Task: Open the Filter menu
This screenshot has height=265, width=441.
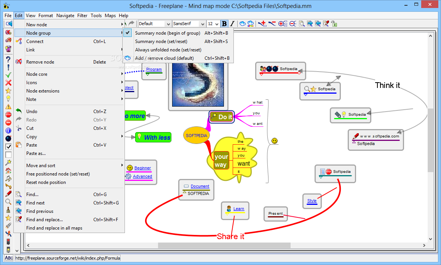Action: click(82, 16)
